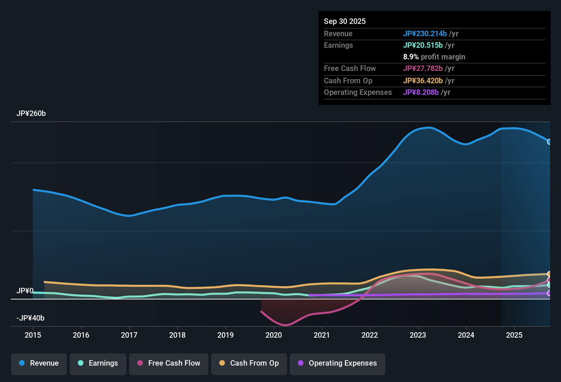Click the orange Cash From Op endpoint marker

click(x=549, y=274)
